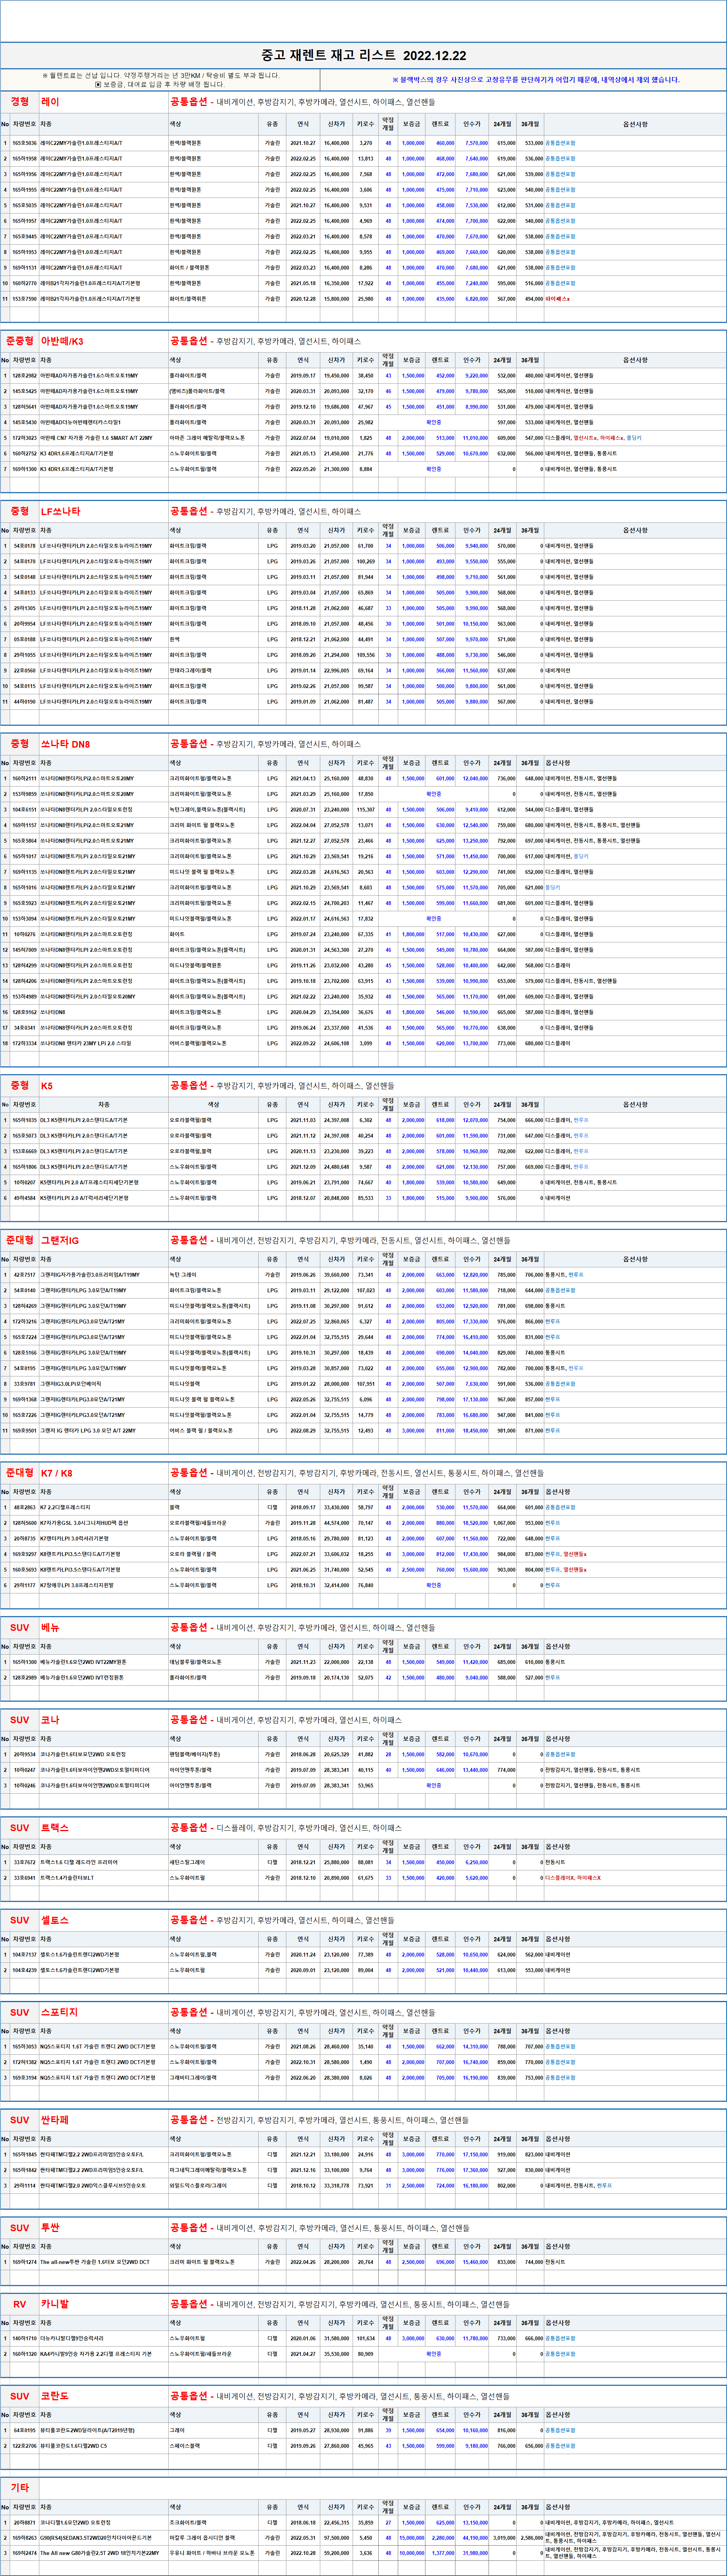Select the 기타 section heading
This screenshot has width=727, height=2576.
point(20,2488)
